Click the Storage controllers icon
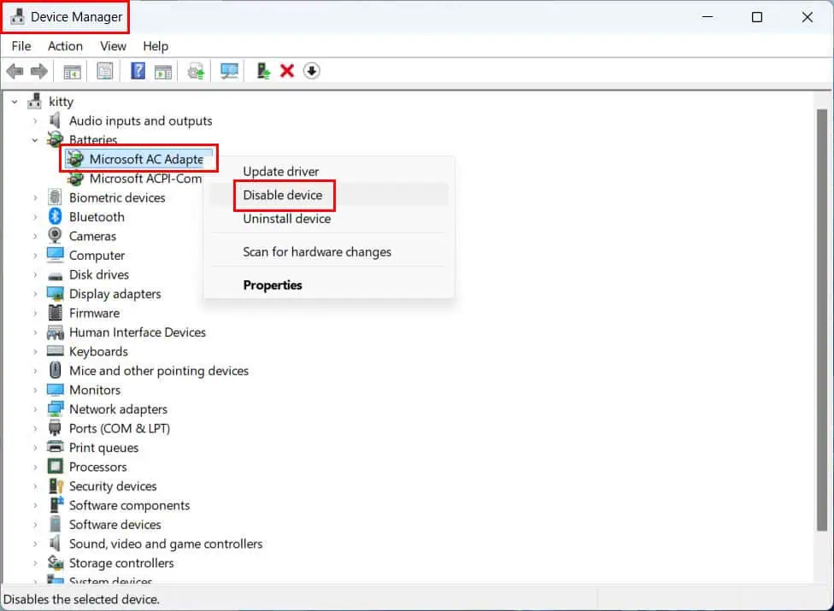Screen dimensions: 834x611 pyautogui.click(x=56, y=562)
